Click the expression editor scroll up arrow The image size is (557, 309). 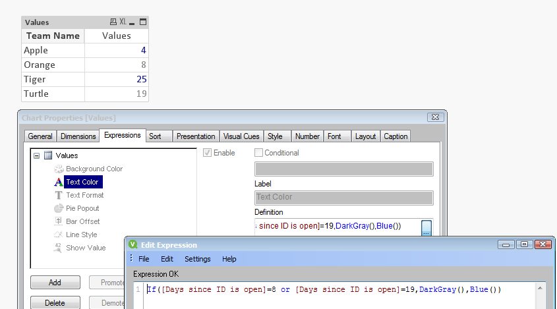coord(540,288)
